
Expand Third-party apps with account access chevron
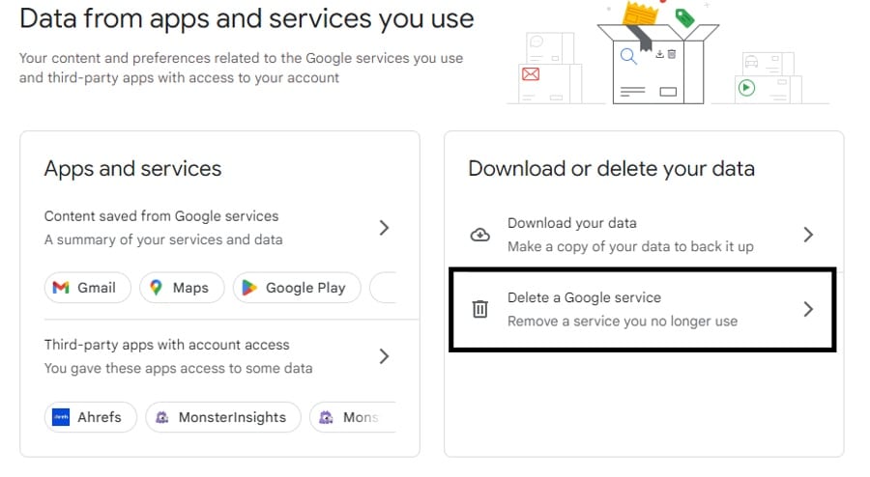(x=384, y=356)
